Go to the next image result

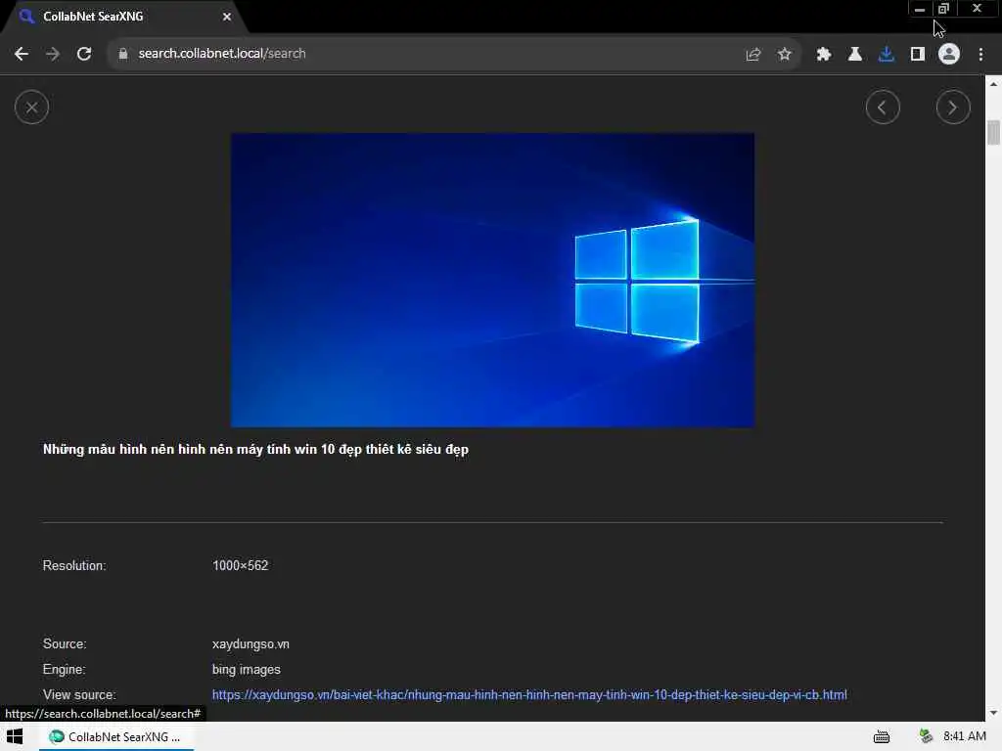(x=953, y=108)
